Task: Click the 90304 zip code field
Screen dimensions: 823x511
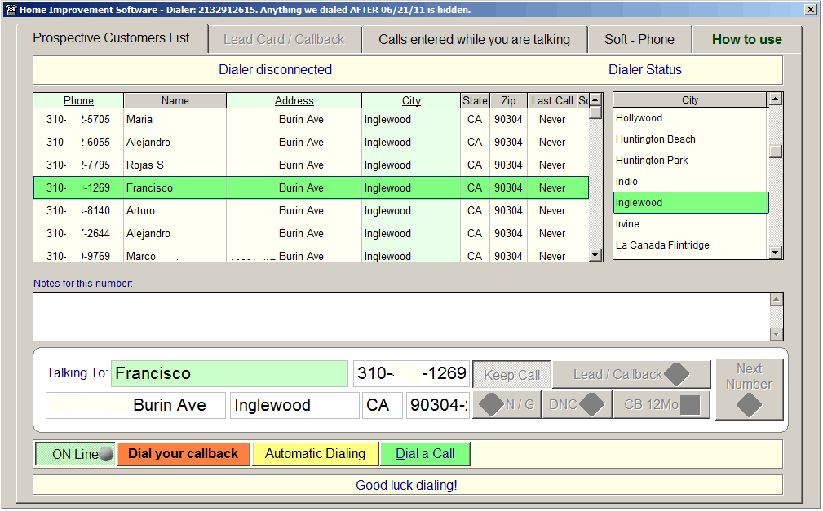Action: pyautogui.click(x=438, y=406)
